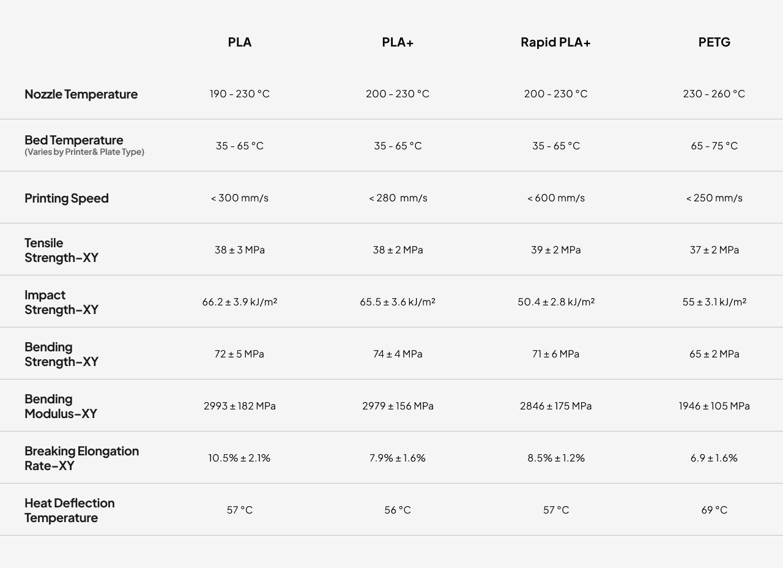Select the Printing Speed row label
Screen dimensions: 783x568
tap(67, 198)
